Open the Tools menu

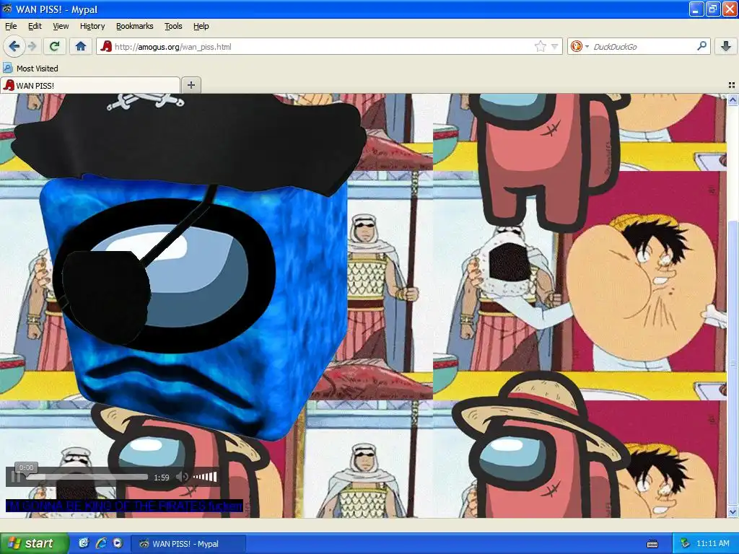[x=173, y=26]
